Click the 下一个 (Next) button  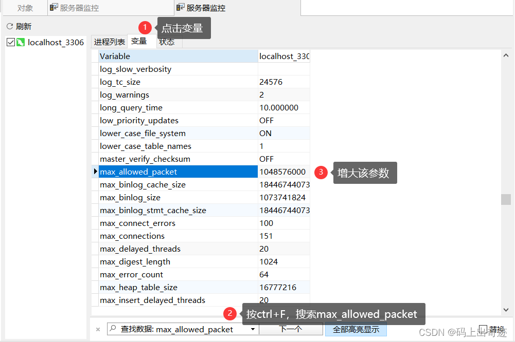pos(291,329)
